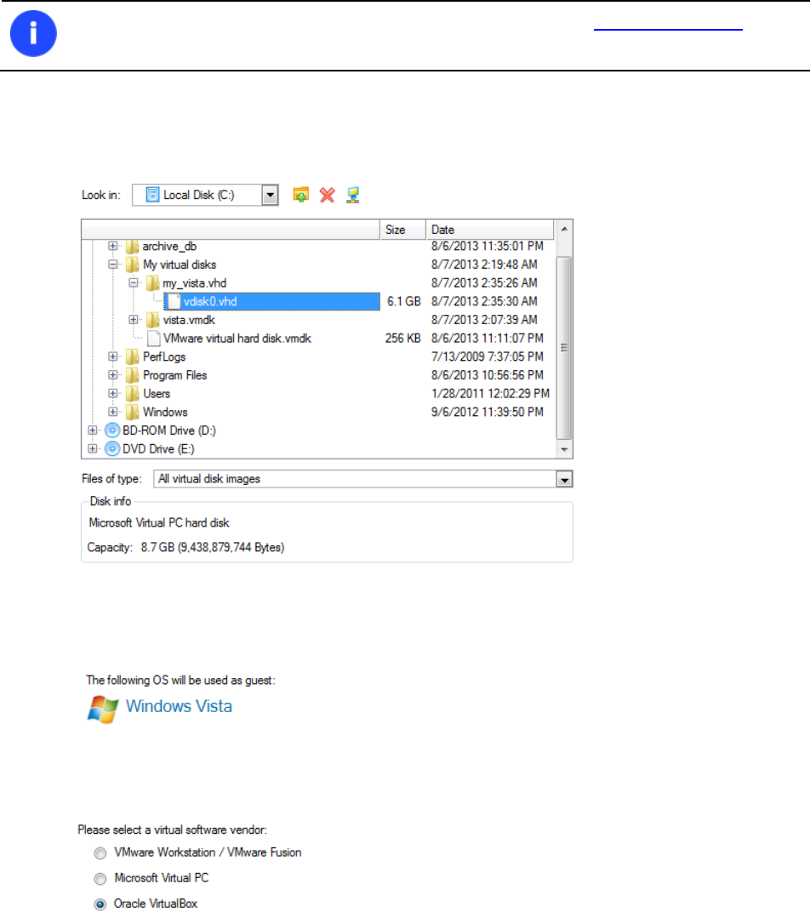The height and width of the screenshot is (918, 810).
Task: Expand the archive_db folder node
Action: pos(113,246)
